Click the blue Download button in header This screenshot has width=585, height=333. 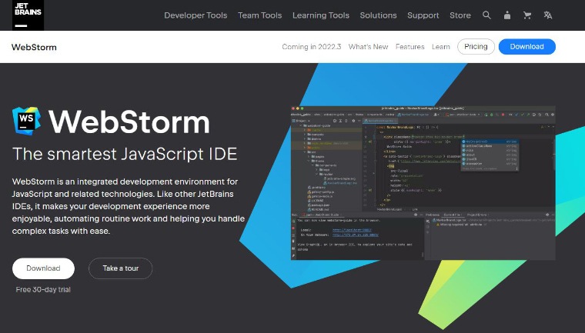click(526, 47)
